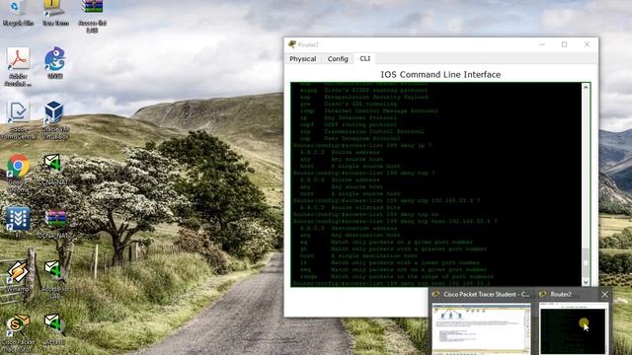
Task: Open the blue download-arrows app desktop icon
Action: (x=18, y=221)
